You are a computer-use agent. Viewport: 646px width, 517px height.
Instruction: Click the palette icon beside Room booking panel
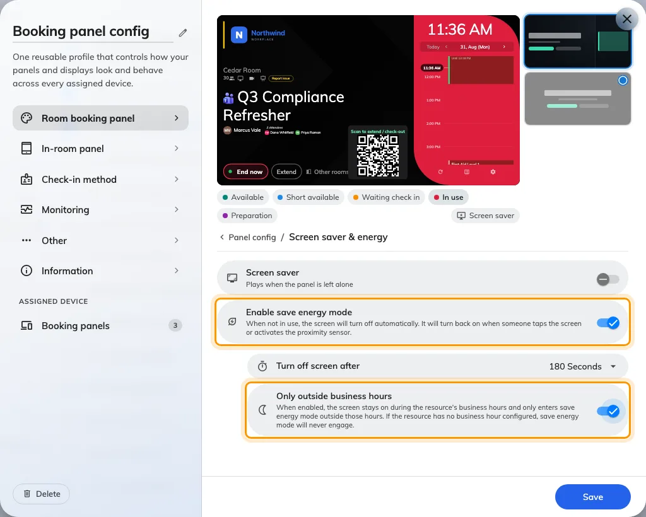pos(26,118)
